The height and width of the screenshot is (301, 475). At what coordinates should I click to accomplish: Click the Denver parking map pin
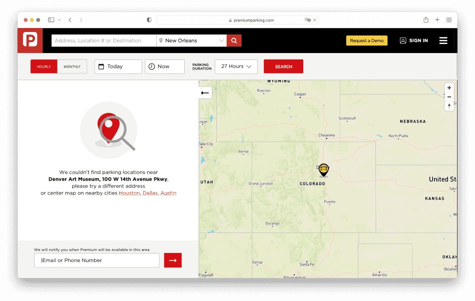coord(323,169)
